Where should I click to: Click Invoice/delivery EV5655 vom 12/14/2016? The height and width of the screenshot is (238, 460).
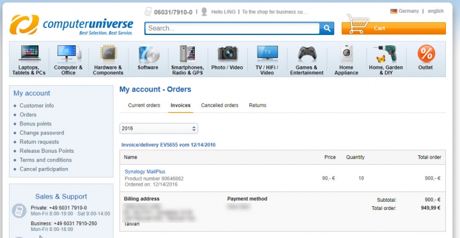pyautogui.click(x=169, y=144)
